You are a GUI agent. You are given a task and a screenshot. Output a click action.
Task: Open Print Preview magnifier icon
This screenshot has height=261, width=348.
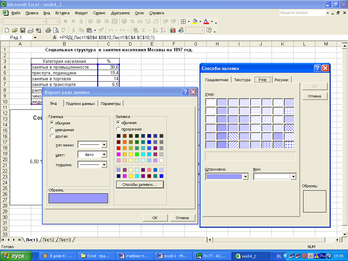pyautogui.click(x=56, y=30)
